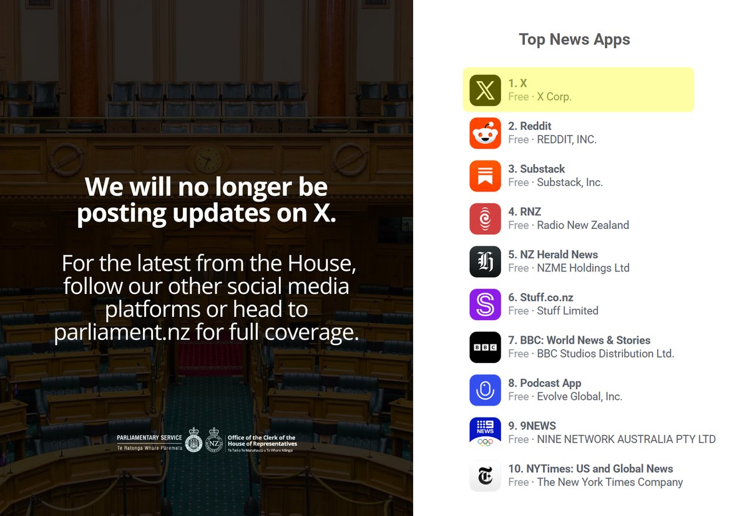The width and height of the screenshot is (749, 516).
Task: Click 'Free · NINE NETWORK AUSTRALIA PTY LTD' line
Action: tap(612, 439)
